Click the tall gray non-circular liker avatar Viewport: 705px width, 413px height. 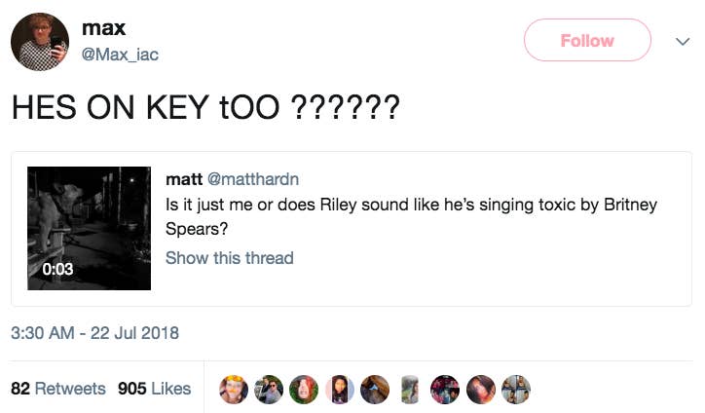click(x=410, y=389)
